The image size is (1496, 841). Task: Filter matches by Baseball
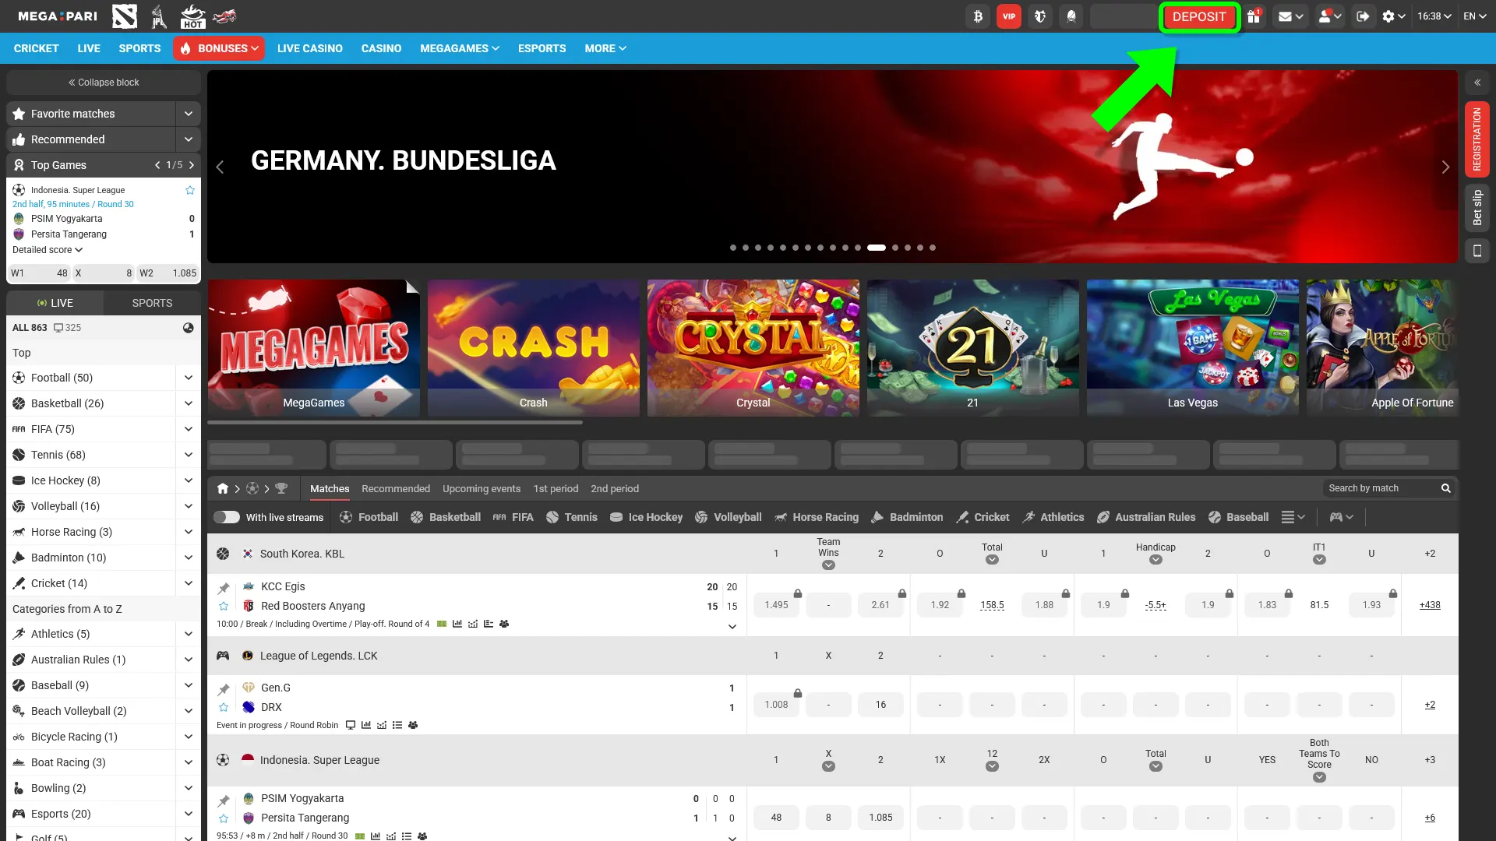tap(1238, 517)
